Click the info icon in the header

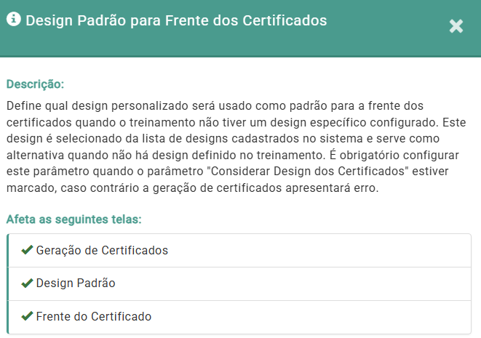pyautogui.click(x=13, y=20)
